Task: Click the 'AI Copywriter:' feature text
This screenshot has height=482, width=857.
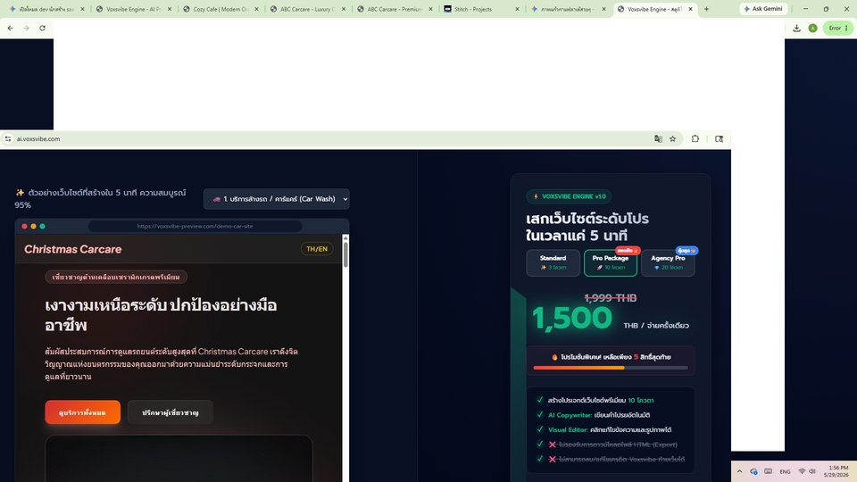Action: 570,415
